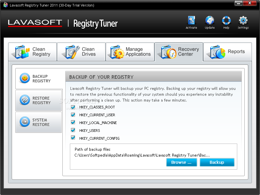
Task: Open the Manage Applications tab
Action: [130, 52]
